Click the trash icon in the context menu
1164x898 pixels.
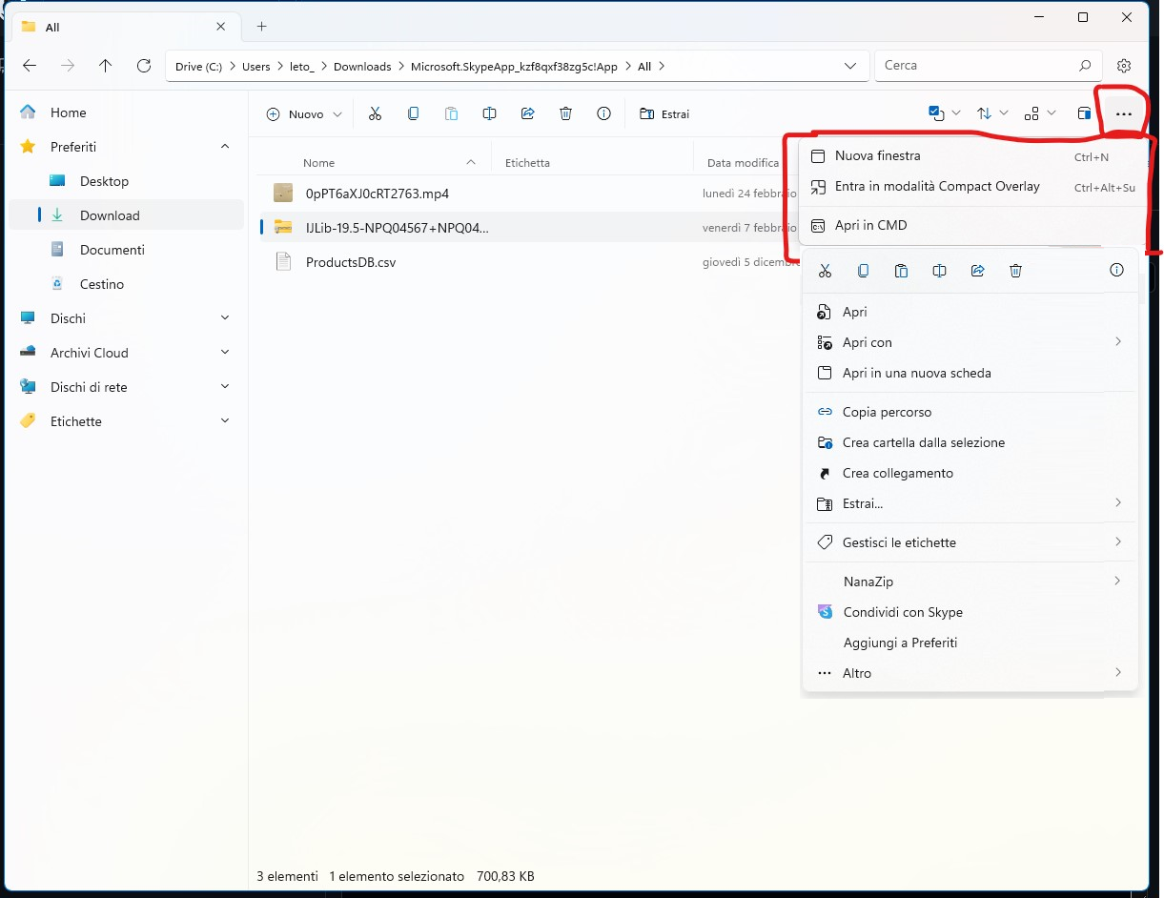pos(1015,270)
